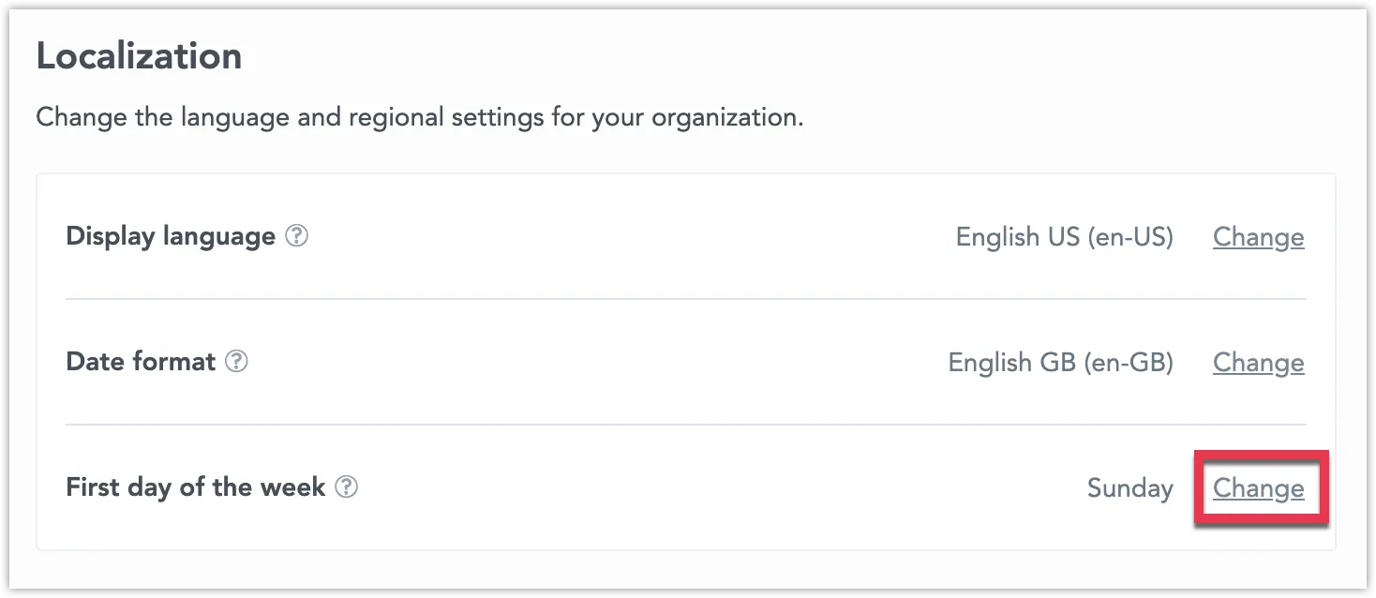Open the Display language change option
1376x598 pixels.
coord(1258,237)
